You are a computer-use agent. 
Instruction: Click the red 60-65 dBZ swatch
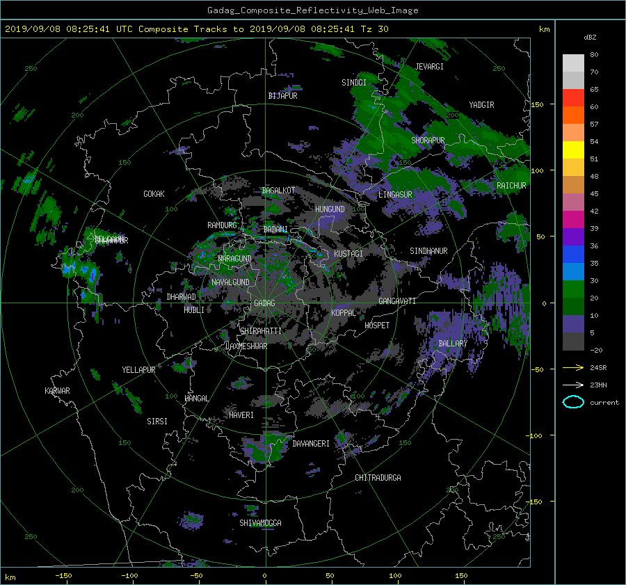573,98
